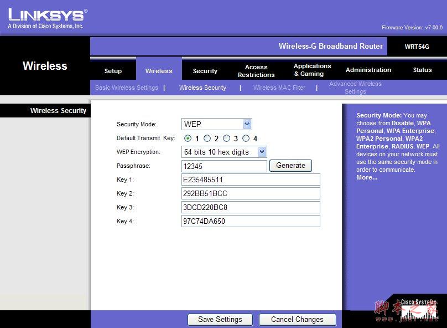Go to Basic Wireless Settings subtab
The height and width of the screenshot is (328, 447).
127,88
